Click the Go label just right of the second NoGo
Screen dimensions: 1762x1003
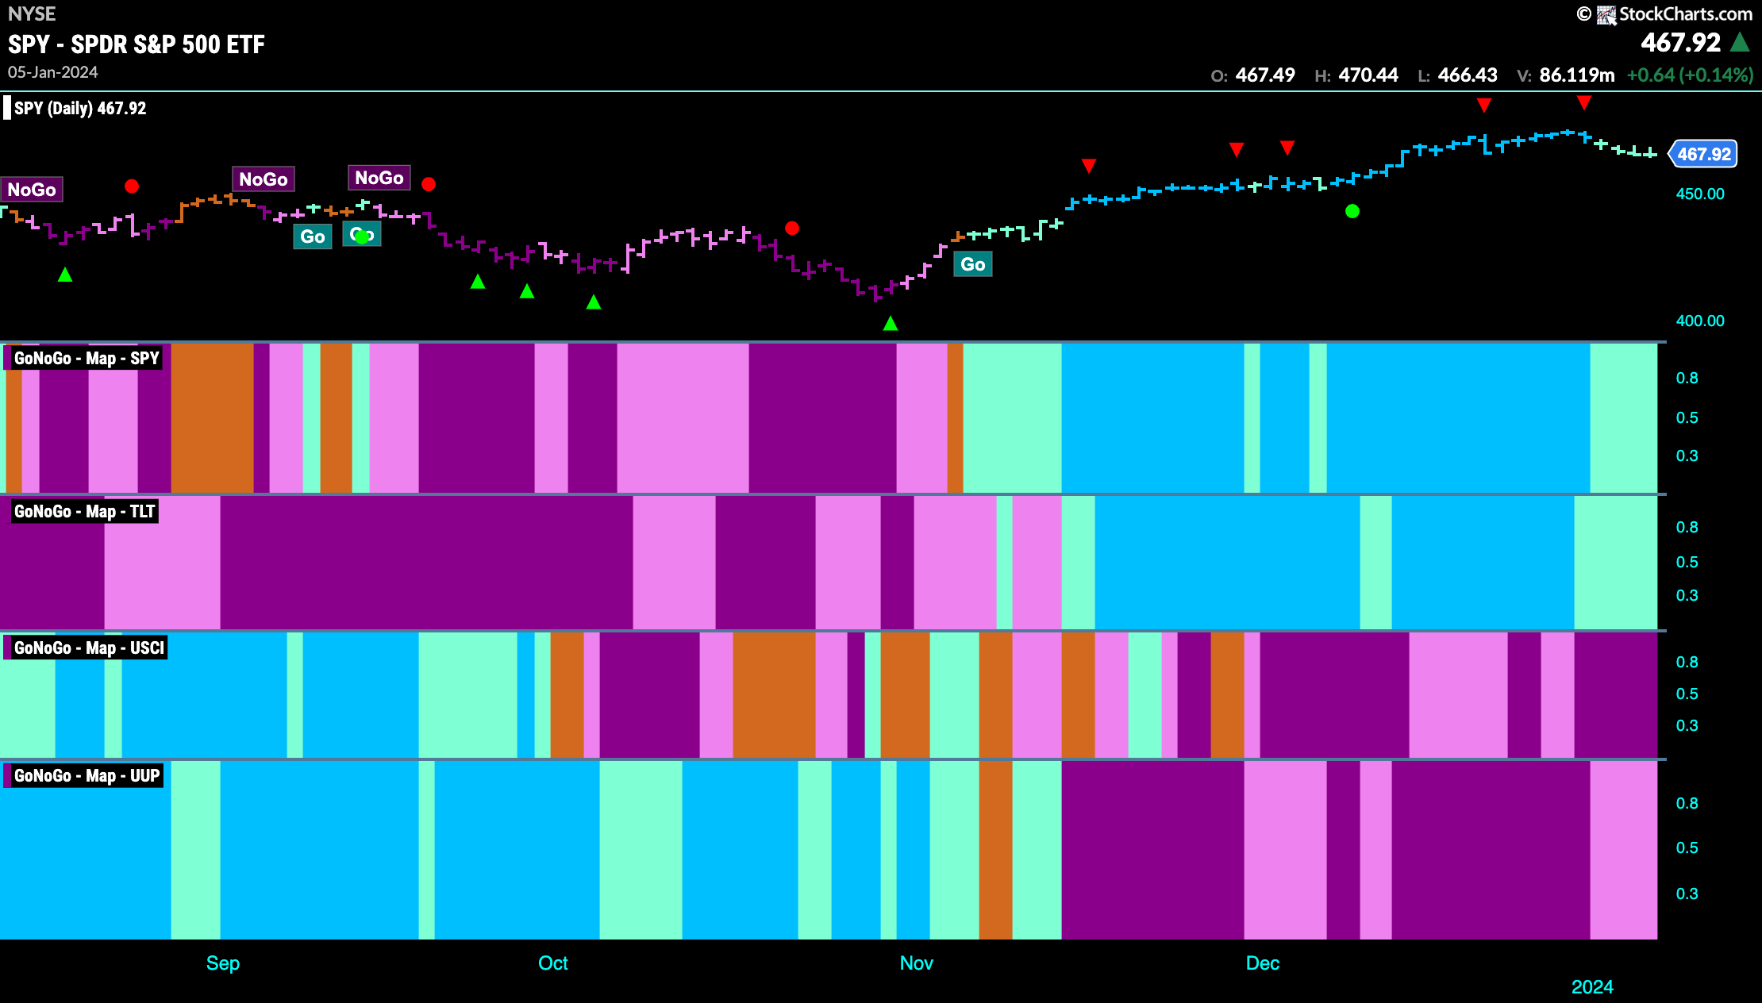313,236
